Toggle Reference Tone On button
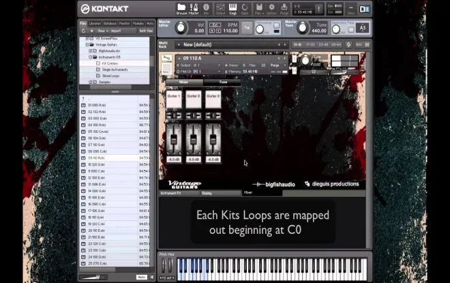The width and height of the screenshot is (450, 283). tap(350, 29)
